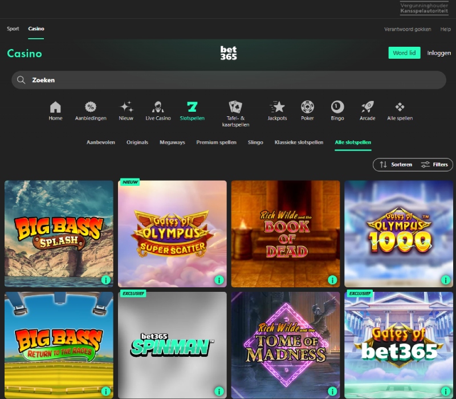
Task: Open Jackpots star icon
Action: [277, 107]
